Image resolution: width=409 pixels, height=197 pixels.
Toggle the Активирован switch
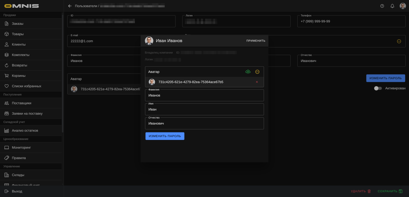378,88
